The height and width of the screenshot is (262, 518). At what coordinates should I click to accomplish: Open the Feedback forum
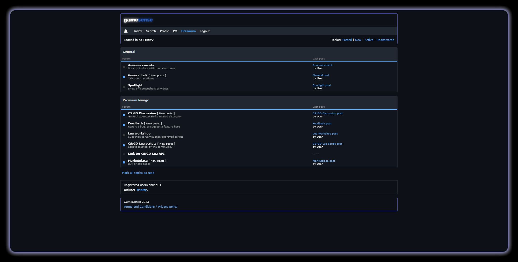135,123
